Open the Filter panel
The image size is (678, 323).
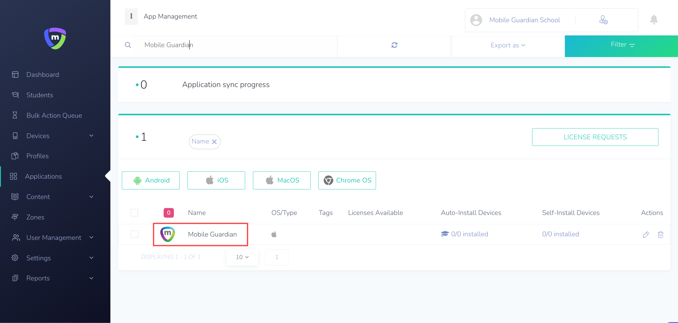[621, 46]
